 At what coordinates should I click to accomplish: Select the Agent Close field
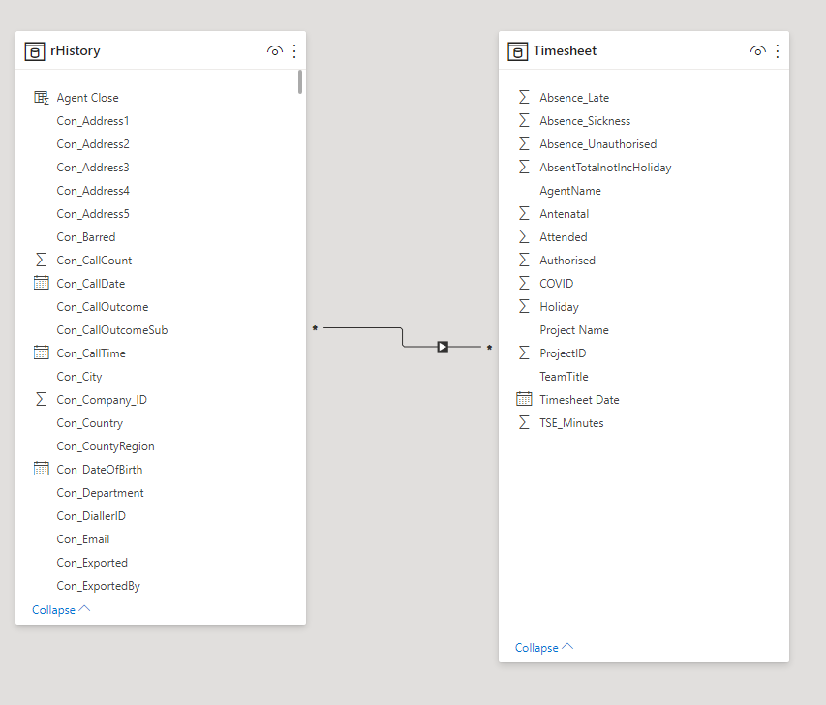[x=87, y=98]
